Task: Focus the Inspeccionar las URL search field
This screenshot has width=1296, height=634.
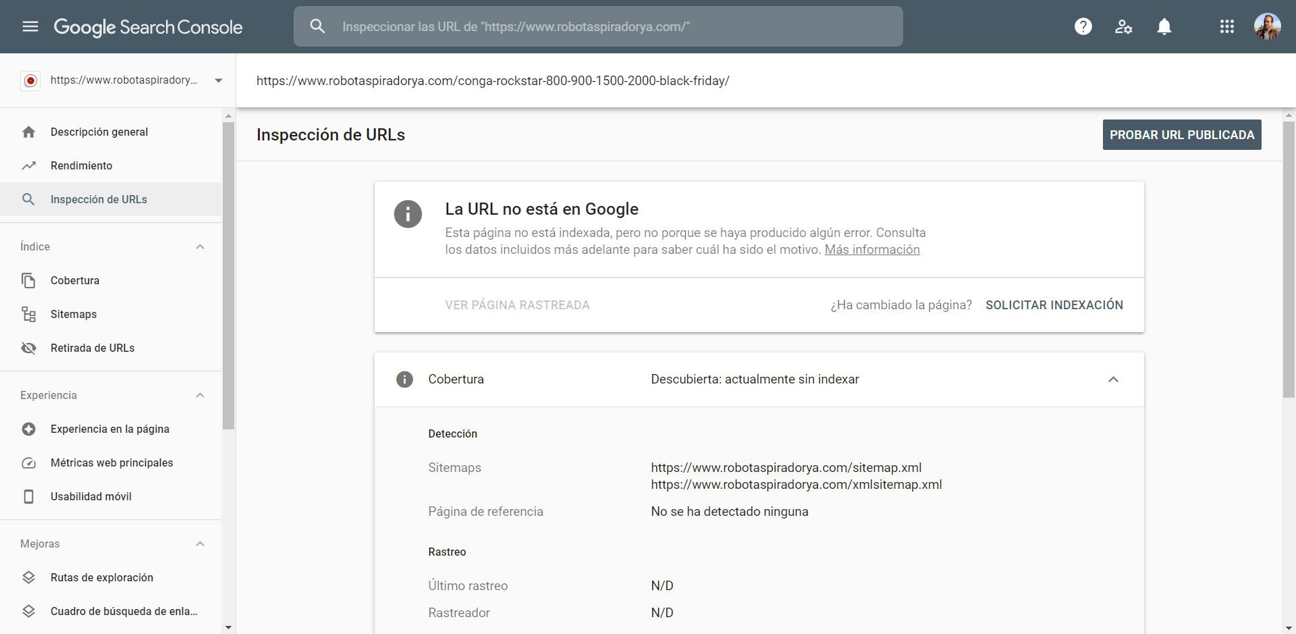Action: coord(598,26)
